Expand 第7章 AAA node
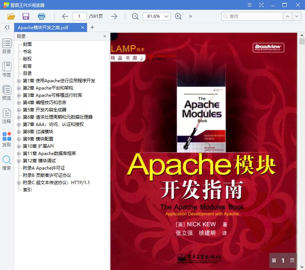The image size is (305, 270). pos(19,124)
